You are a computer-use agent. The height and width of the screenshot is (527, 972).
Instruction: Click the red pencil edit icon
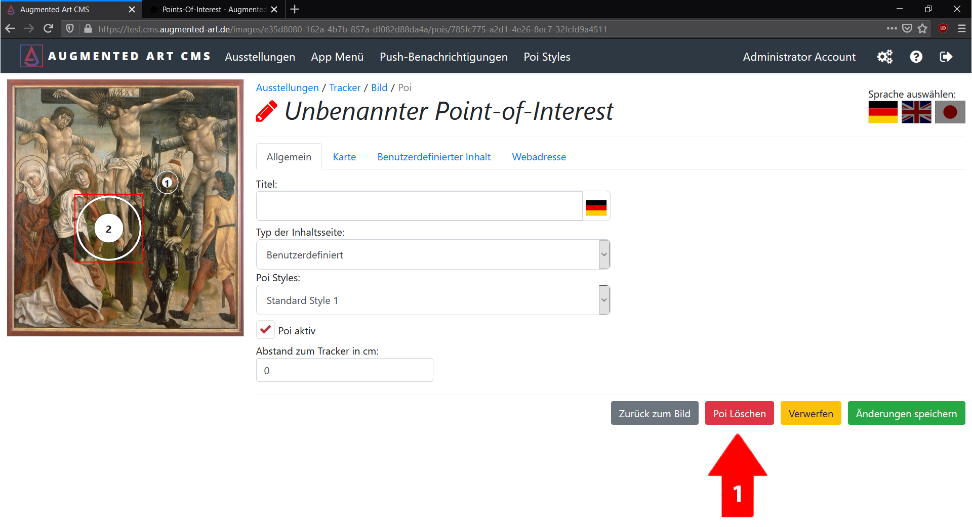266,111
